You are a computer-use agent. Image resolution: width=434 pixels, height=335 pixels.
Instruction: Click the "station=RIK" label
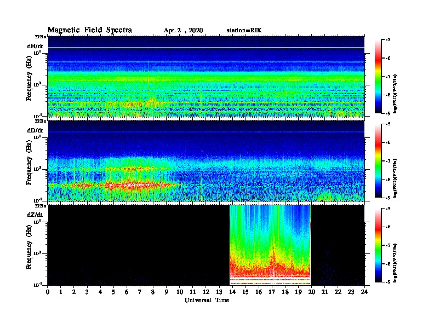coord(244,30)
